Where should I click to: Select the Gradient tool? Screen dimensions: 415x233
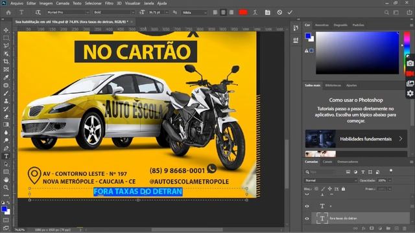[x=6, y=125]
